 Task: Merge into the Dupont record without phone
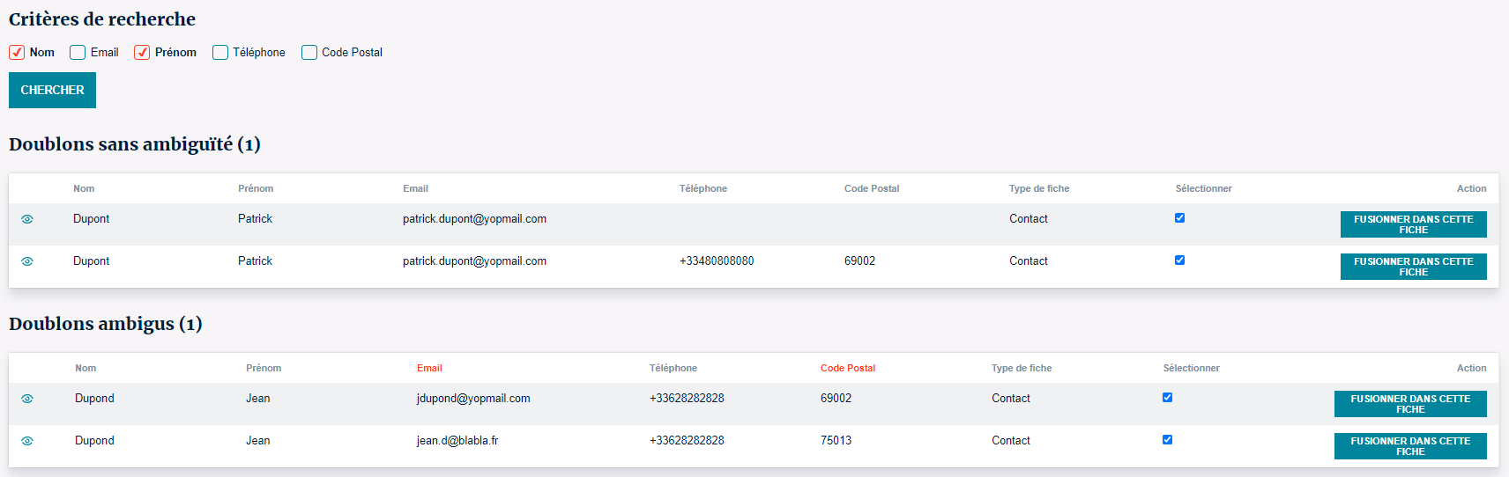point(1413,224)
